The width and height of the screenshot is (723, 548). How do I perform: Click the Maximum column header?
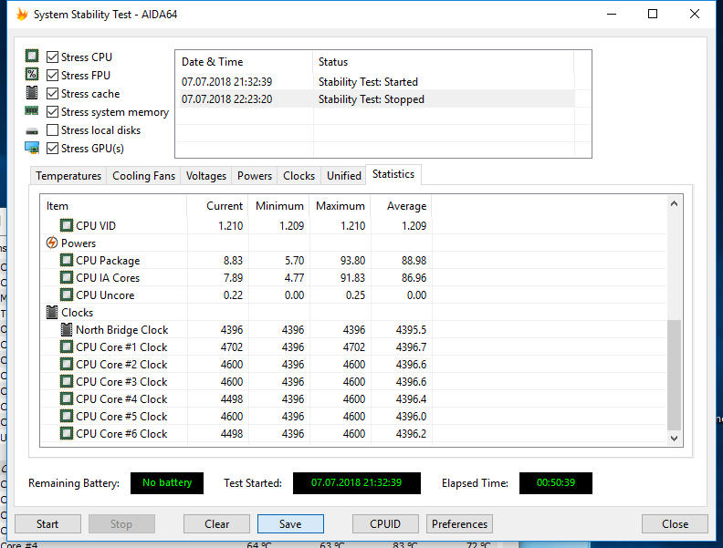tap(341, 206)
